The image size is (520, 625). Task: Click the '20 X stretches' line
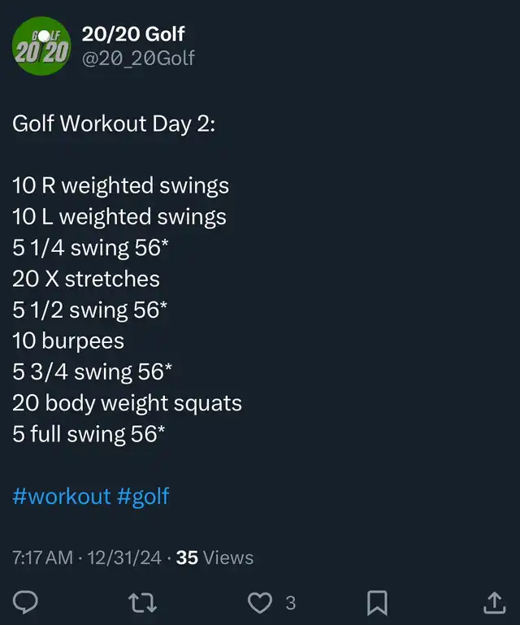coord(86,279)
